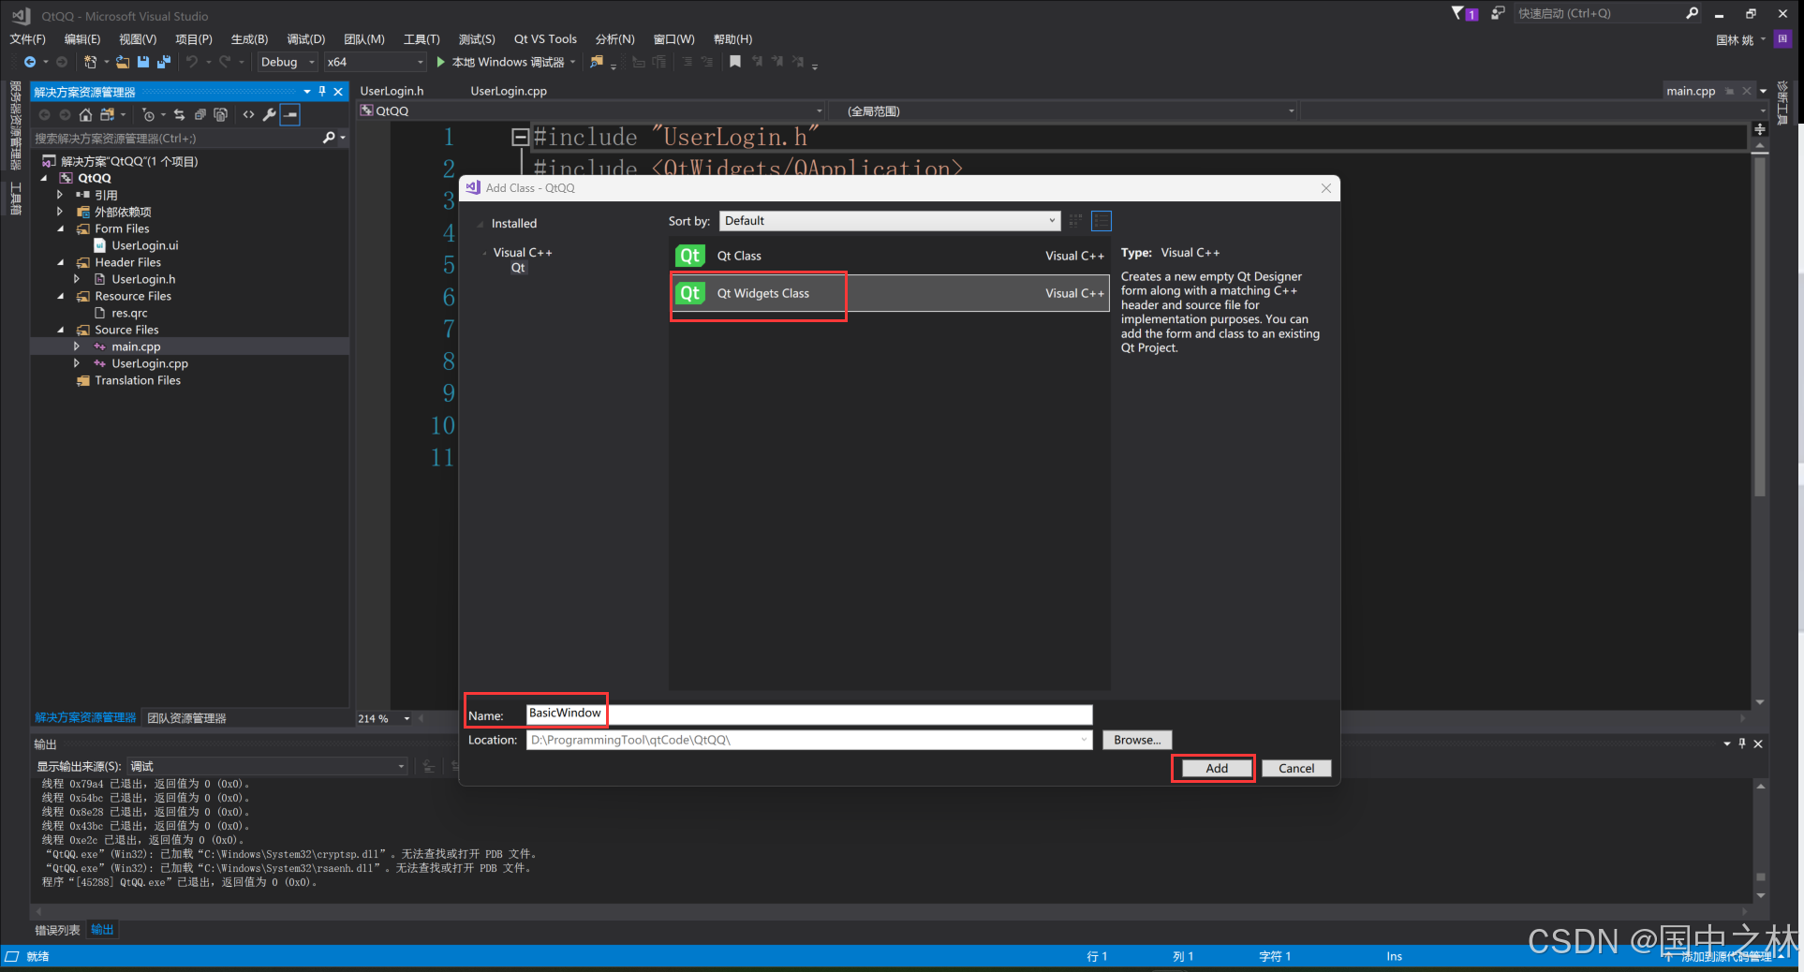
Task: Click the Find in Files toolbar icon
Action: tap(597, 62)
